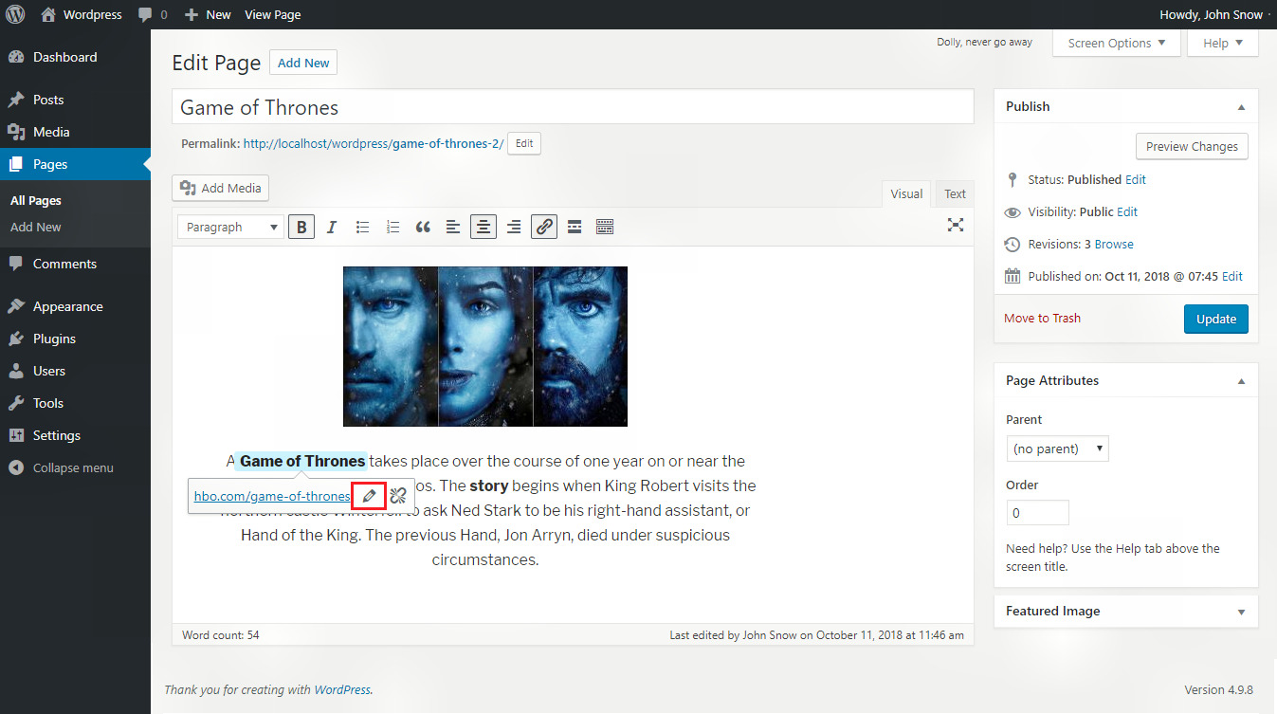Open Comments in sidebar
Screen dimensions: 1277x714
tap(75, 264)
